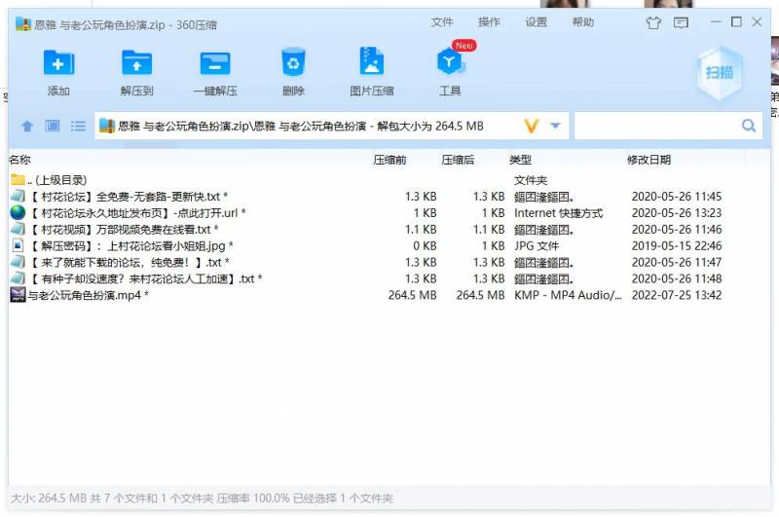Click inside the search input field
This screenshot has width=779, height=517.
click(654, 127)
